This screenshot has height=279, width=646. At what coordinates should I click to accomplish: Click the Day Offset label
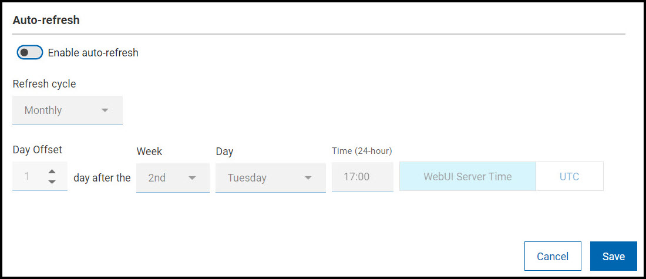(38, 150)
